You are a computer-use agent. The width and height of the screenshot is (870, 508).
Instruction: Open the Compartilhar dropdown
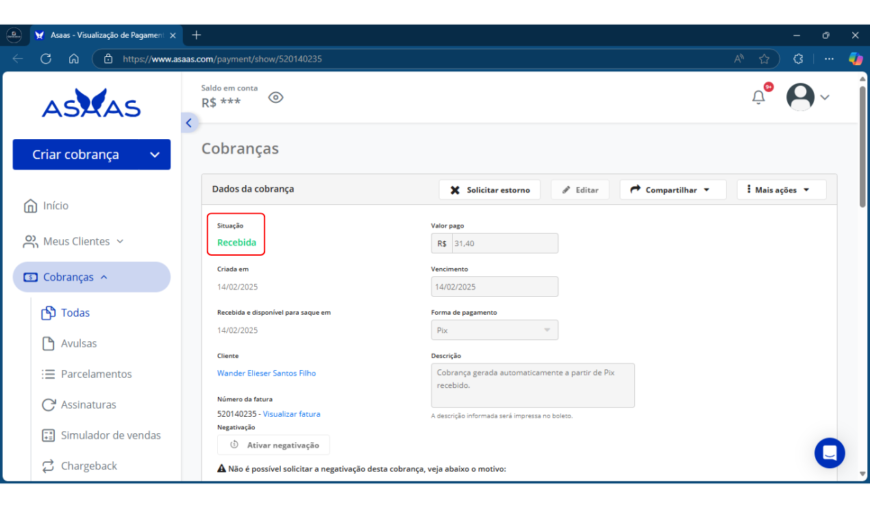(x=672, y=190)
